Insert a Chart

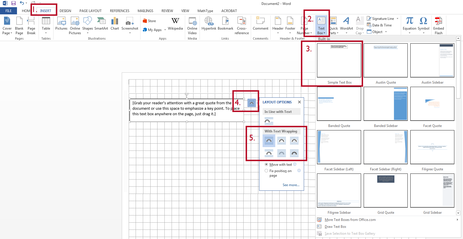point(115,24)
